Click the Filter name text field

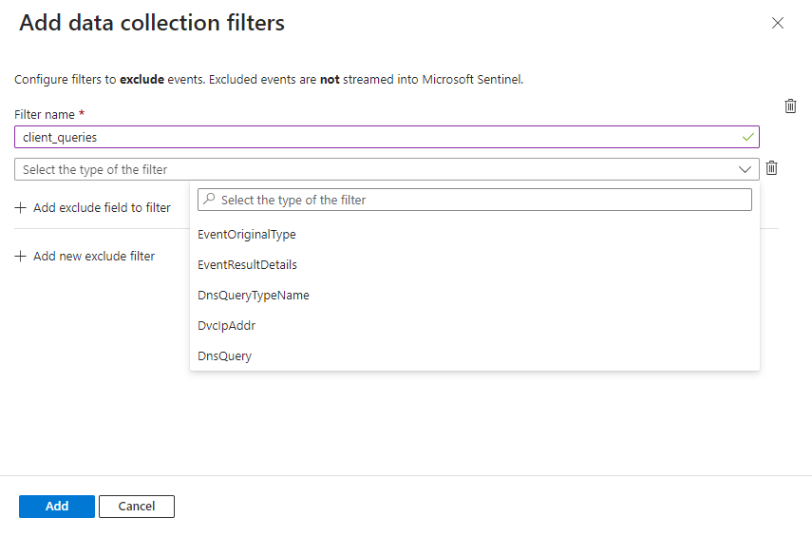380,137
